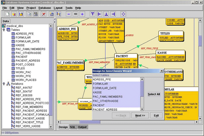Image resolution: width=204 pixels, height=136 pixels.
Task: Click the New relation toolbar icon
Action: [x=59, y=14]
